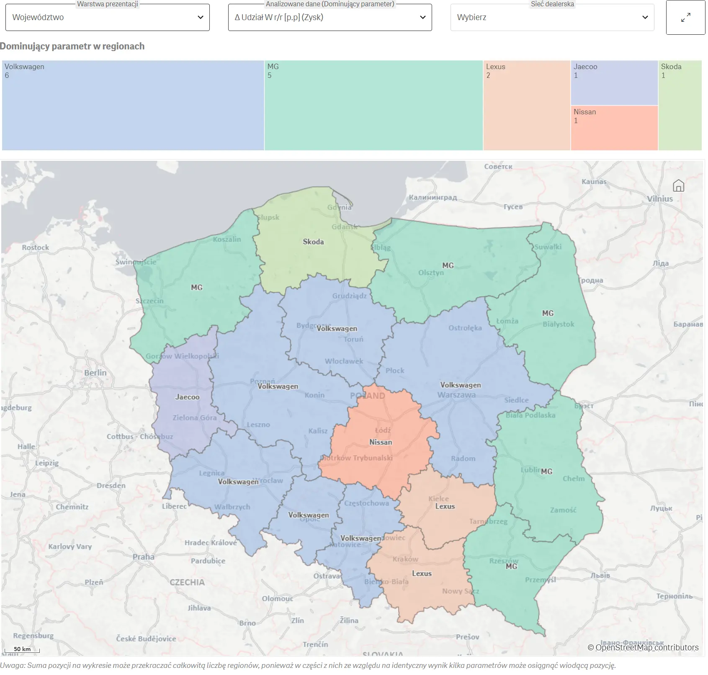Open the Analizowane dane dropdown
708x675 pixels.
pos(330,17)
